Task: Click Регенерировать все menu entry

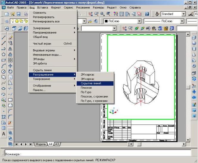Action: point(53,21)
